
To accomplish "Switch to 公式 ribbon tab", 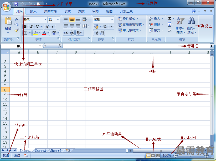I will pyautogui.click(x=68, y=11).
